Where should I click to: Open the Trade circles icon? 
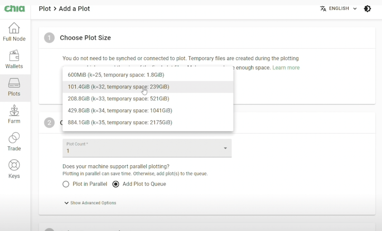click(14, 138)
